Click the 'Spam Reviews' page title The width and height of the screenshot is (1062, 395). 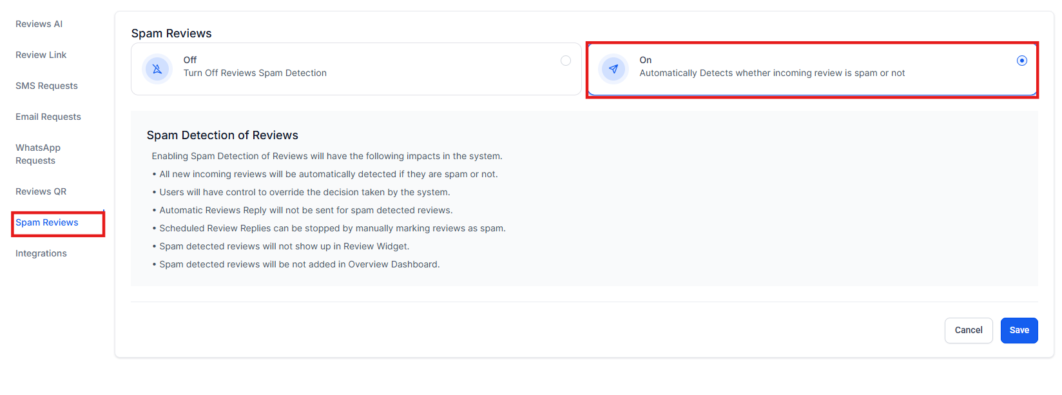tap(171, 34)
